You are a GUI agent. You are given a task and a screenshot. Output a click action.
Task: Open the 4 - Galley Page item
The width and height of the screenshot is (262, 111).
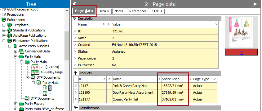pyautogui.click(x=51, y=72)
